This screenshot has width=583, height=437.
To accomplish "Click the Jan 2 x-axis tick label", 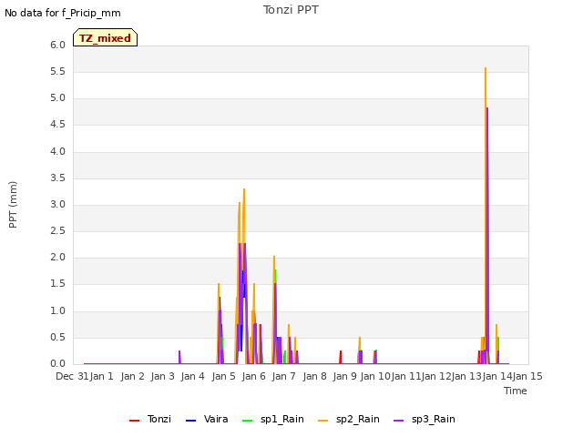I will [x=132, y=376].
